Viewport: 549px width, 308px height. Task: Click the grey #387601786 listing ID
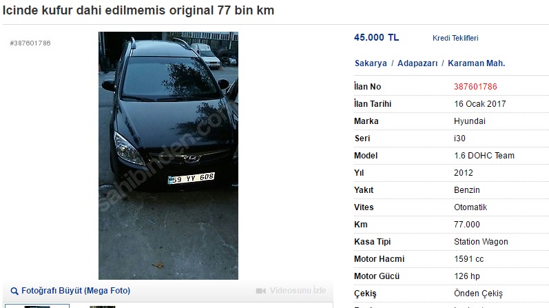[x=30, y=43]
